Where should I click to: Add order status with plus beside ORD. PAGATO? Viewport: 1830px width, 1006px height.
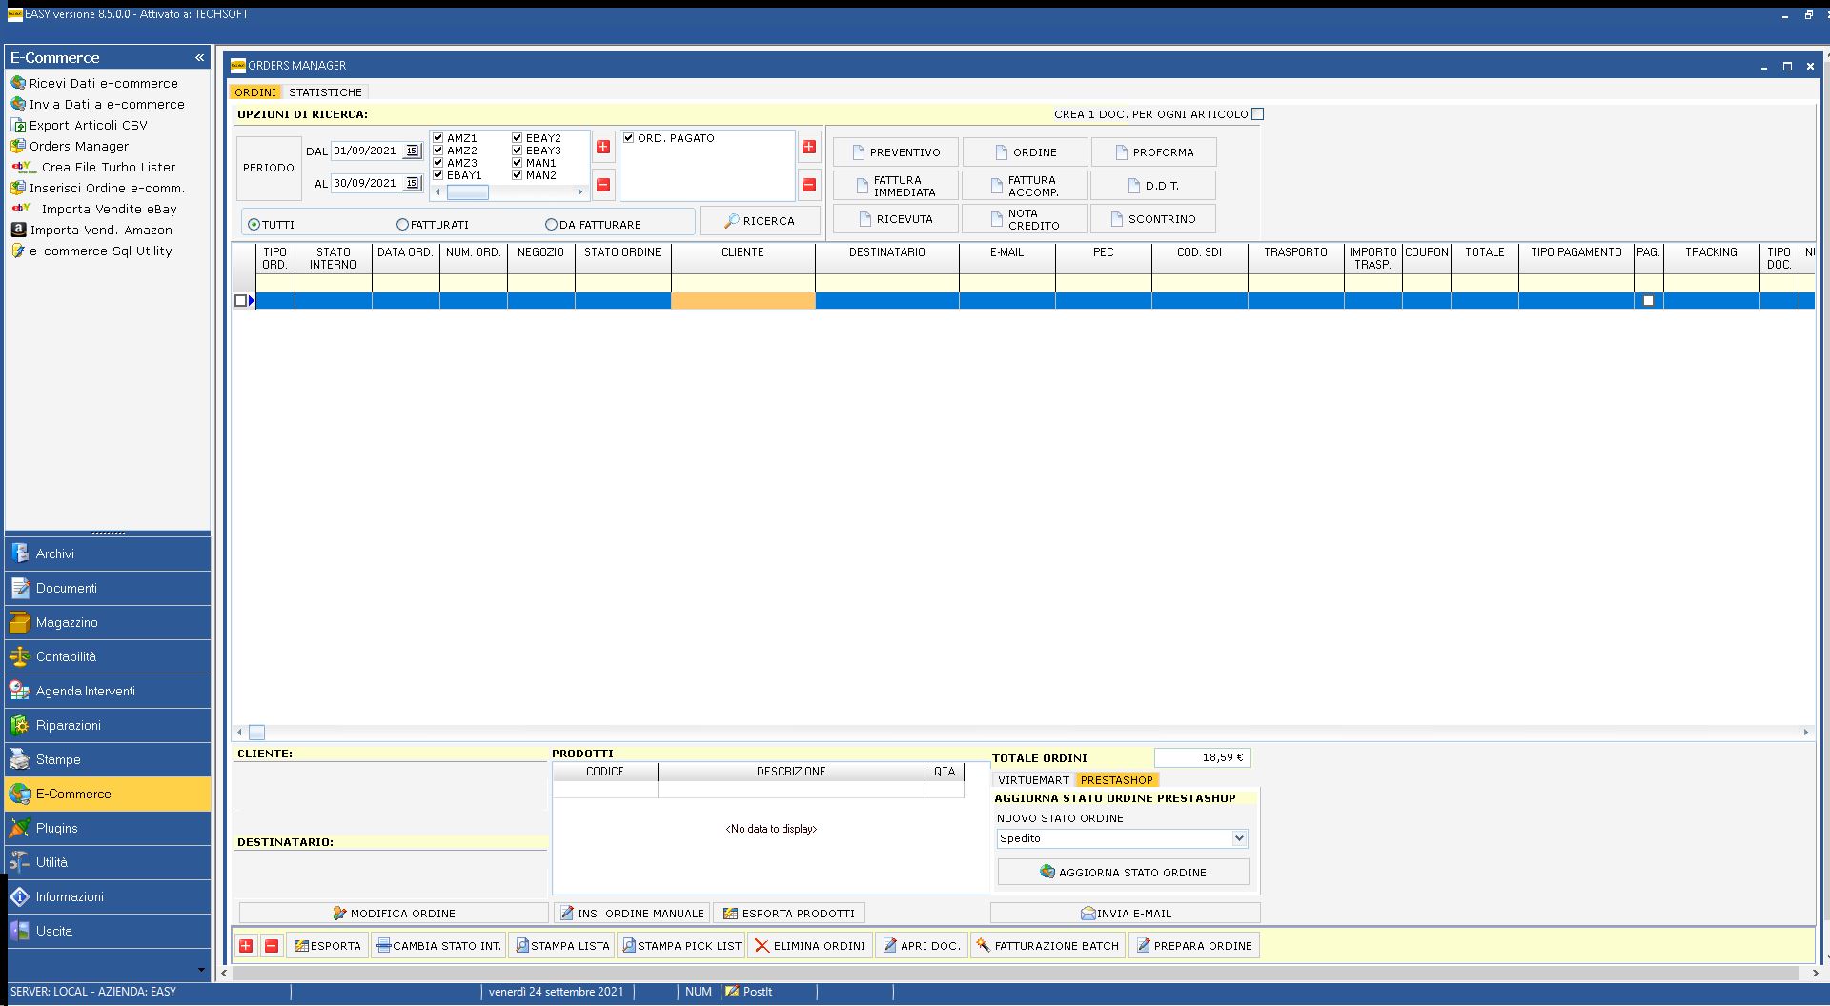point(809,147)
